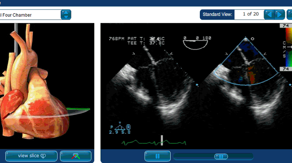This screenshot has width=292, height=163.
Task: Pause the echo video playback
Action: click(157, 156)
